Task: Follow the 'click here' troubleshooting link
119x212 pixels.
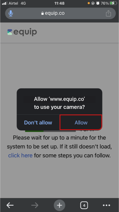Action: (x=20, y=155)
